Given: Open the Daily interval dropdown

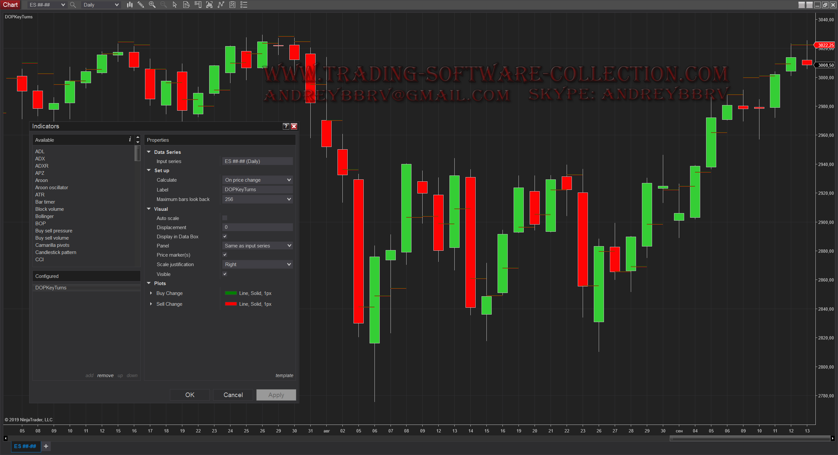Looking at the screenshot, I should click(101, 5).
